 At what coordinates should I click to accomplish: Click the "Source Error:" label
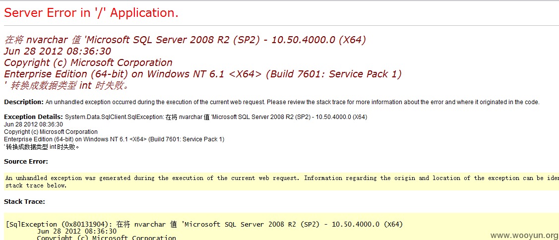[x=26, y=162]
